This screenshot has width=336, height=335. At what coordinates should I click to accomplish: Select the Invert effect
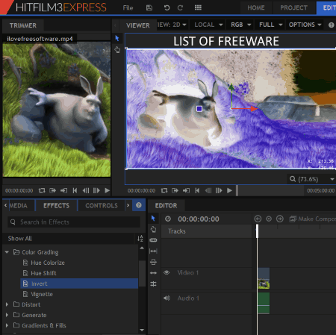coord(79,284)
